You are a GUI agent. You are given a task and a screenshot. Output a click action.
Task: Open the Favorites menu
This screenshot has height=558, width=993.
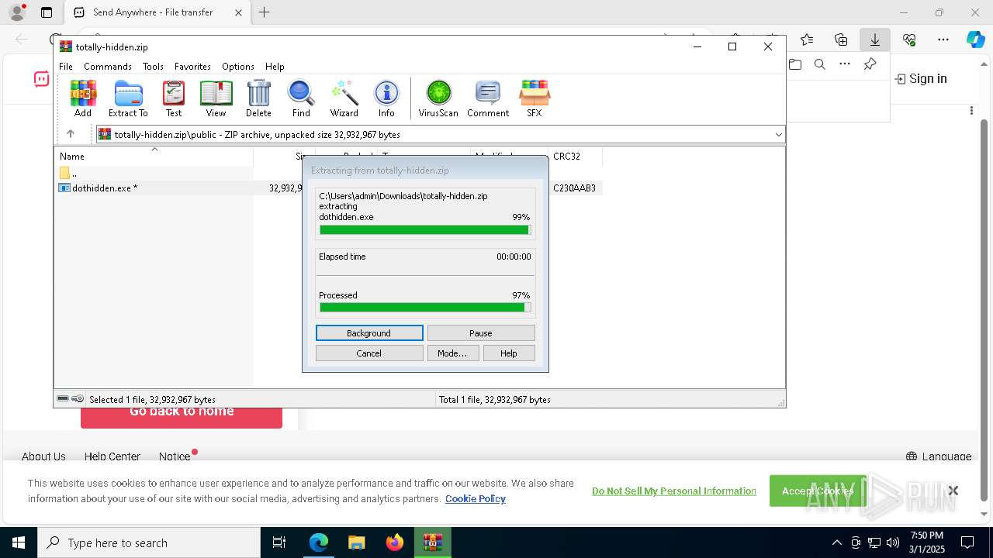point(192,67)
